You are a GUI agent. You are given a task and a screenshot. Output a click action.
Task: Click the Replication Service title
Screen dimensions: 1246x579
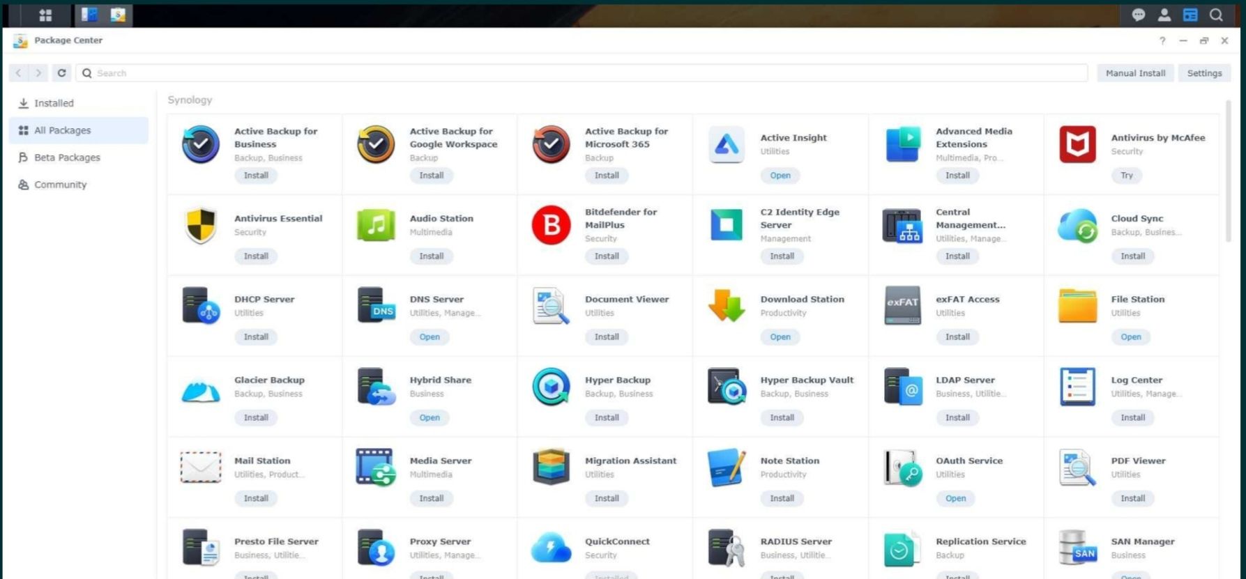pyautogui.click(x=981, y=541)
